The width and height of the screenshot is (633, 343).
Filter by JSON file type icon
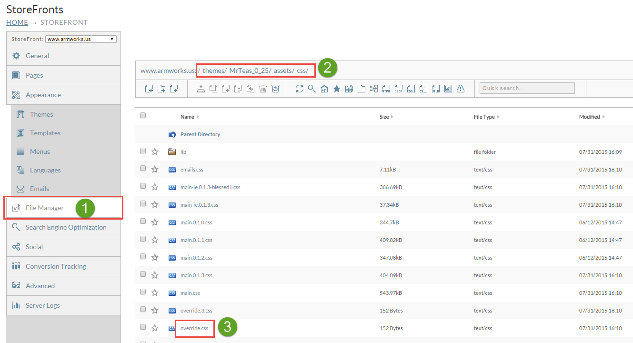[x=399, y=89]
